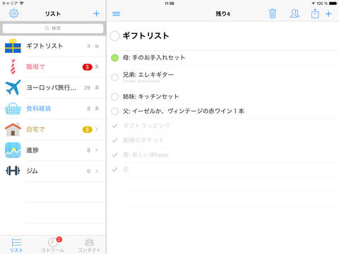Open the 進捗 list

tap(53, 150)
